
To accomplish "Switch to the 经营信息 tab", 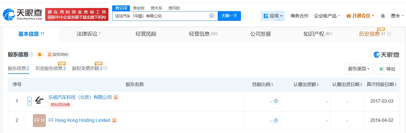I will coord(203,34).
